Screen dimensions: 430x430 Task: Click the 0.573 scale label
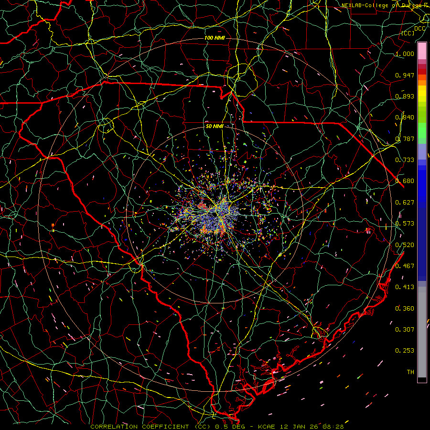pyautogui.click(x=405, y=224)
